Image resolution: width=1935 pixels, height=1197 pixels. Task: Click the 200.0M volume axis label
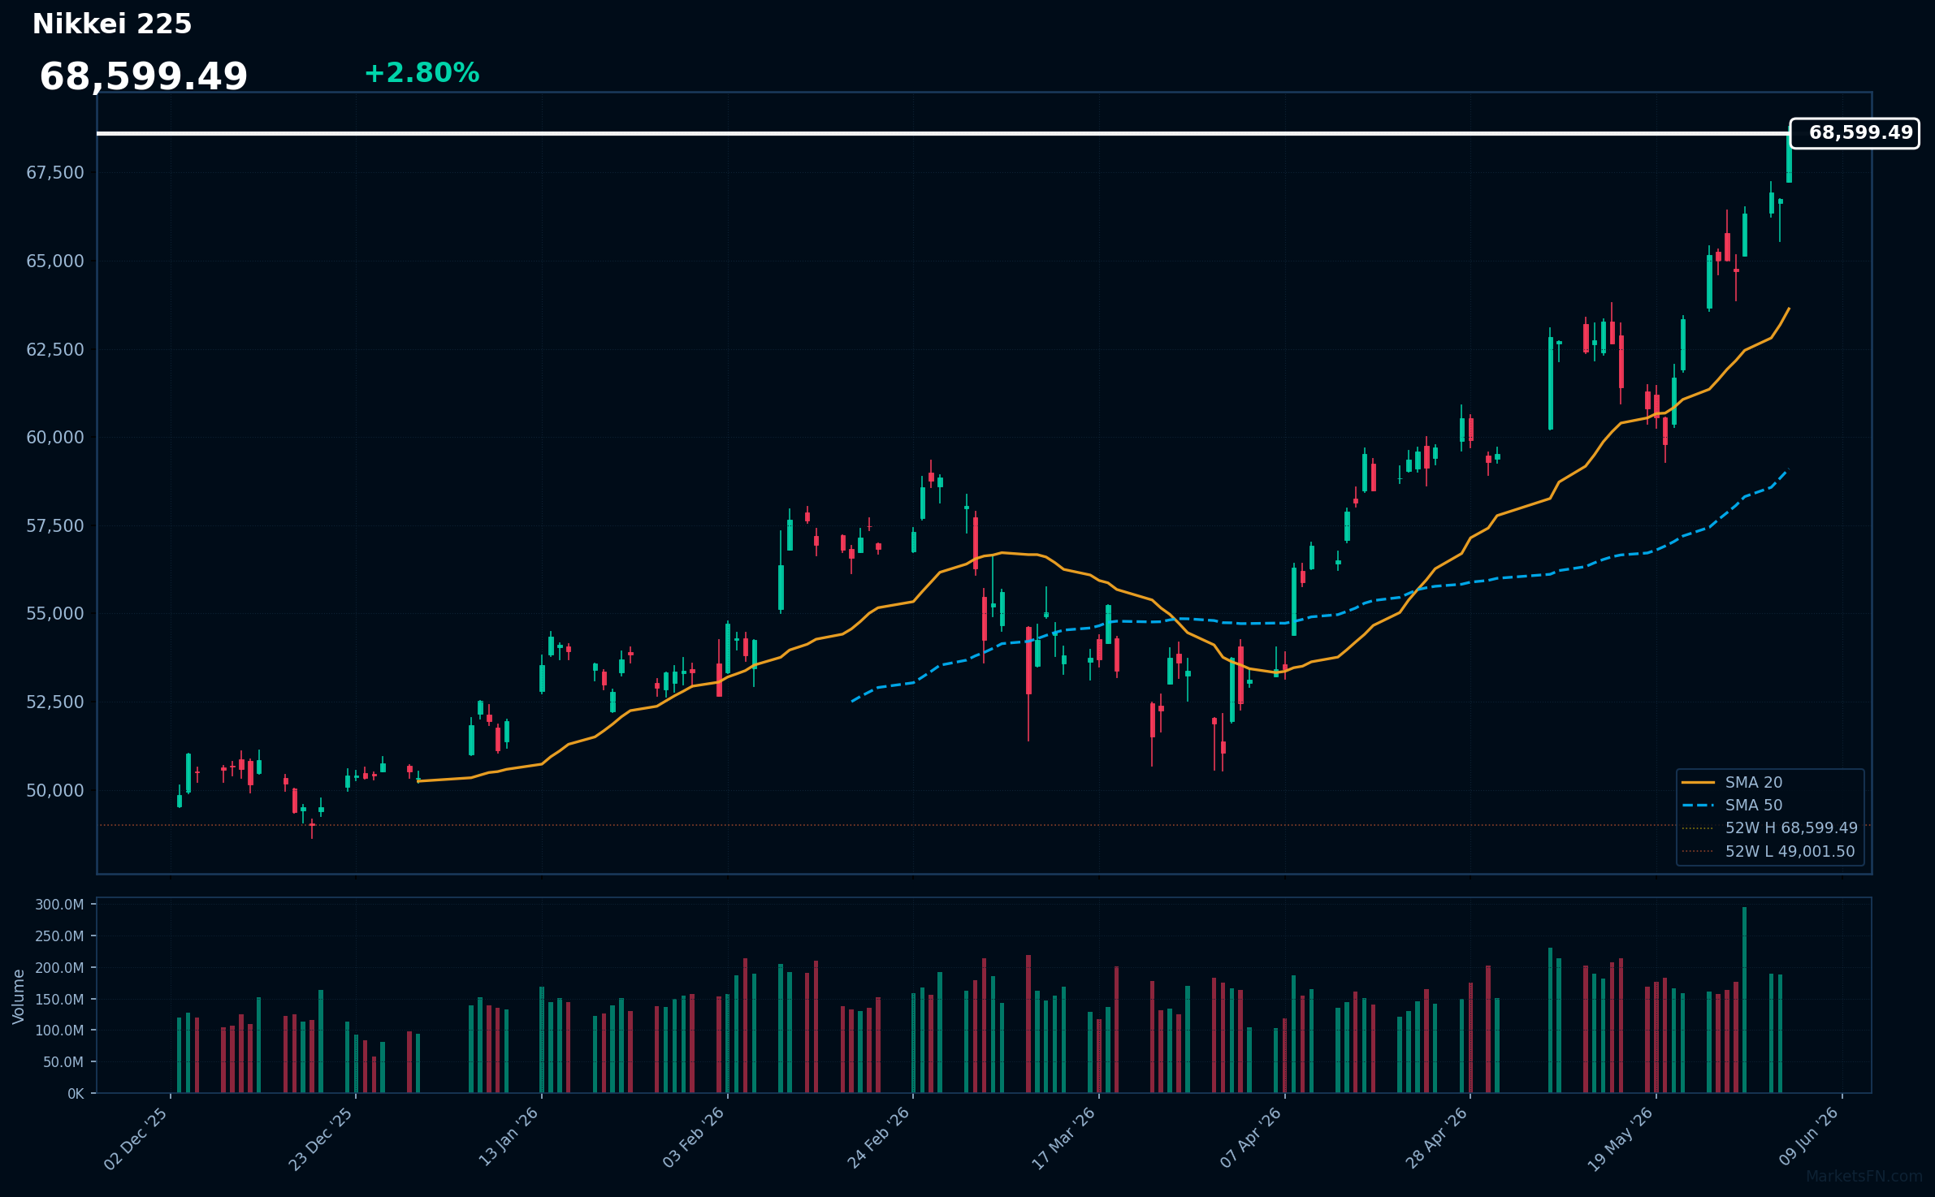click(59, 968)
